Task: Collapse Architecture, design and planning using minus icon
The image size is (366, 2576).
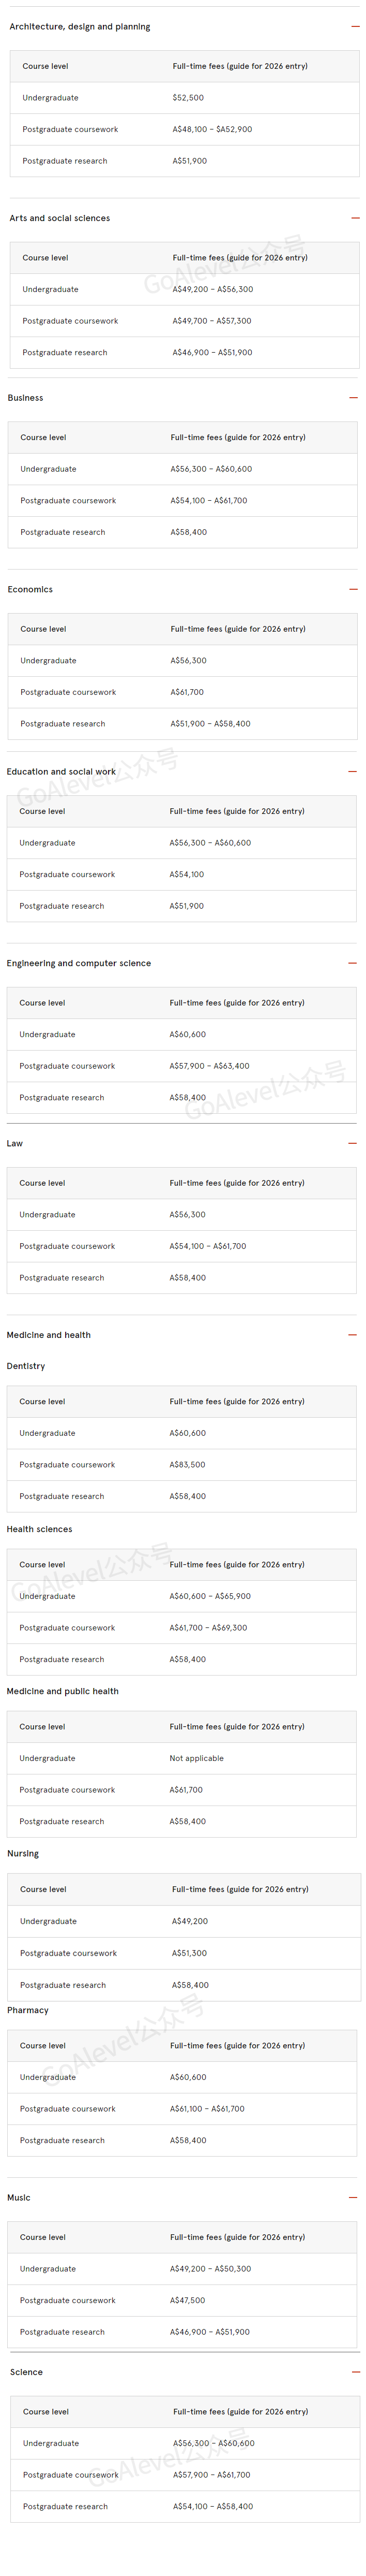Action: coord(355,27)
